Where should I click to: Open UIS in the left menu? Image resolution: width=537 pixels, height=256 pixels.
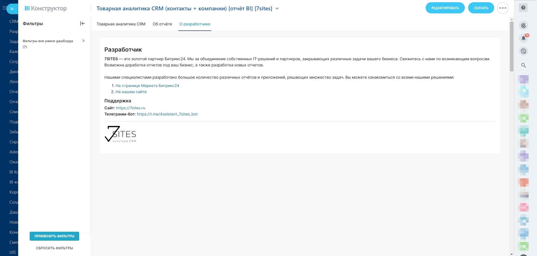click(13, 252)
